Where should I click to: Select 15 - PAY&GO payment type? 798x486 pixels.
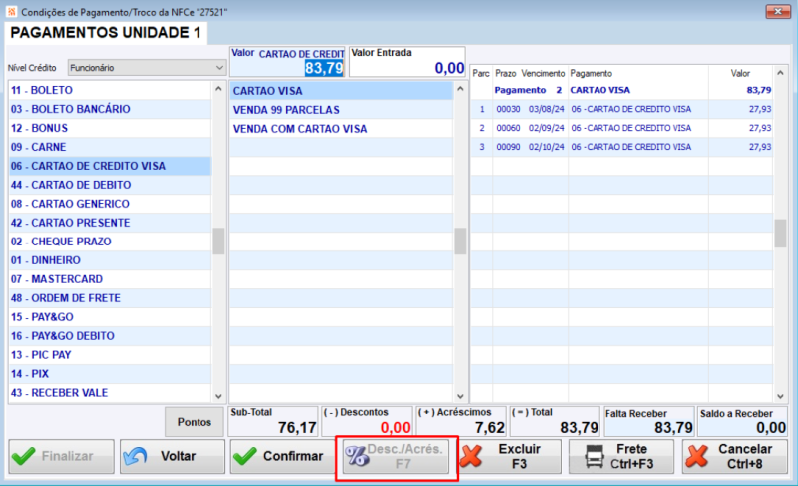pos(110,317)
